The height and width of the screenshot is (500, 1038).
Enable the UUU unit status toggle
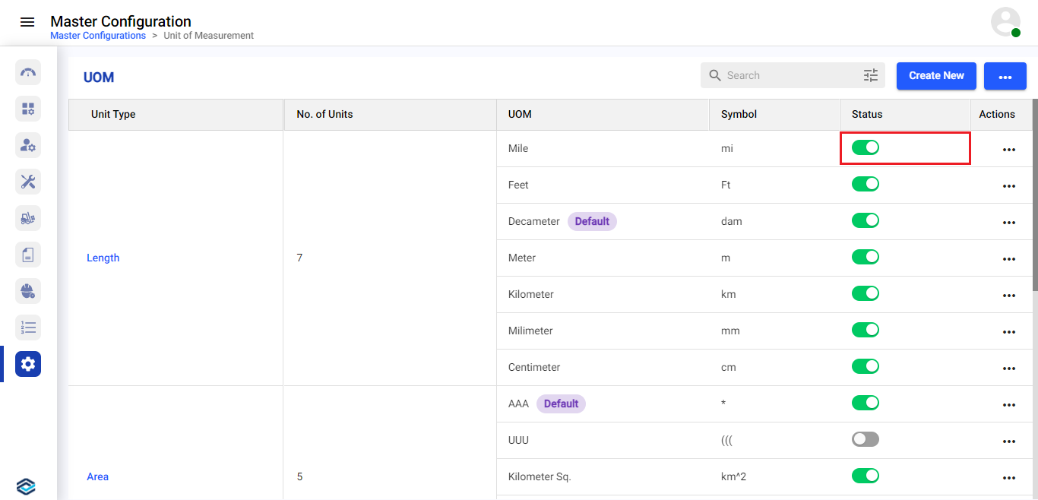tap(865, 439)
